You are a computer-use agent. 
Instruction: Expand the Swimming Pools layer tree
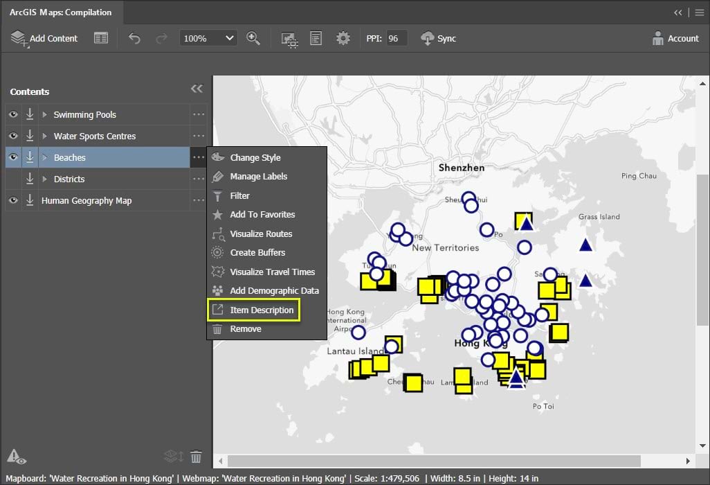point(45,114)
